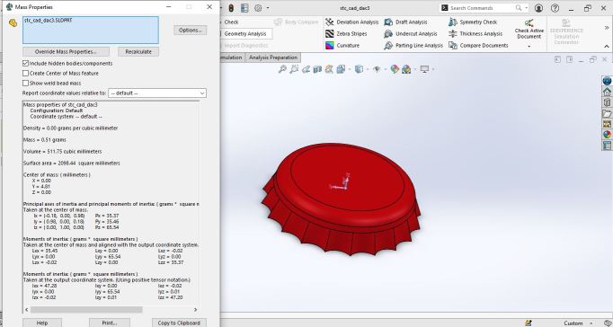The height and width of the screenshot is (327, 613).
Task: Click the Surface area value line
Action: (72, 163)
